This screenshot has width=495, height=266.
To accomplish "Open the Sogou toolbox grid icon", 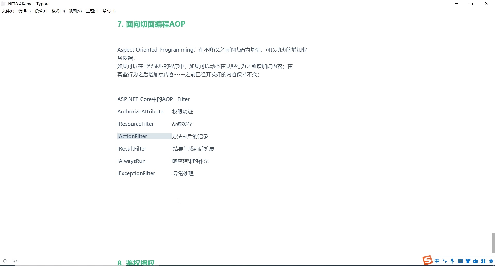I will click(x=483, y=261).
